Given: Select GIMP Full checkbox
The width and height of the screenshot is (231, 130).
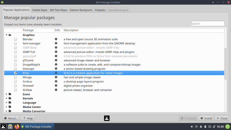Looking at the screenshot, I should pos(16,52).
